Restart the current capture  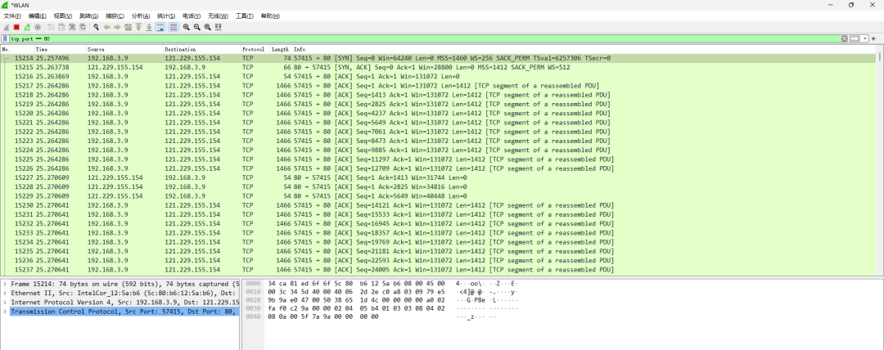[27, 27]
